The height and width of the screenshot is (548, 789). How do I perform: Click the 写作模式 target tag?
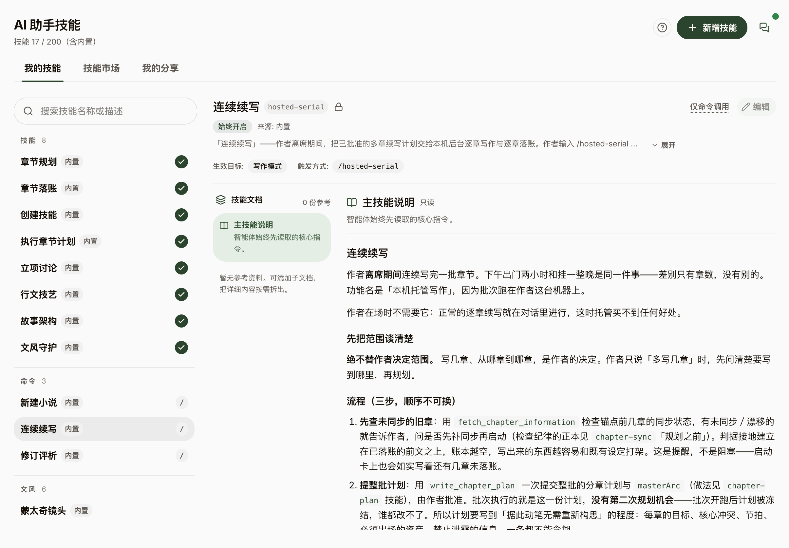point(267,166)
